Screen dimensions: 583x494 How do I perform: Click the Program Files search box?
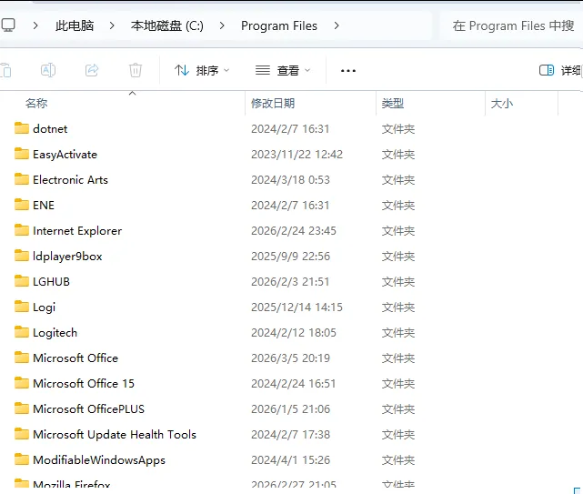tap(513, 25)
